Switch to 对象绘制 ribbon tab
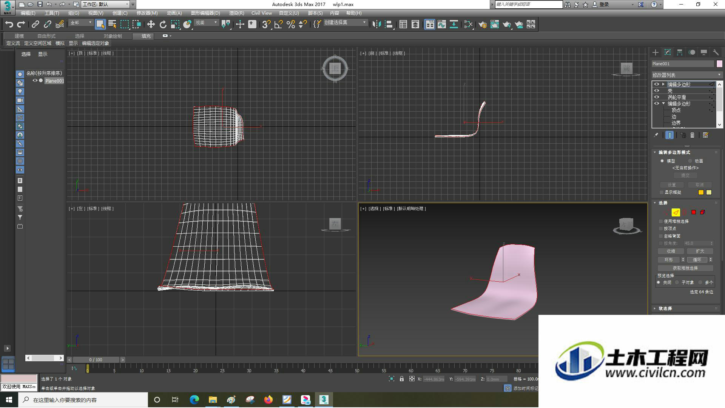Screen dimensions: 725x408 point(113,36)
